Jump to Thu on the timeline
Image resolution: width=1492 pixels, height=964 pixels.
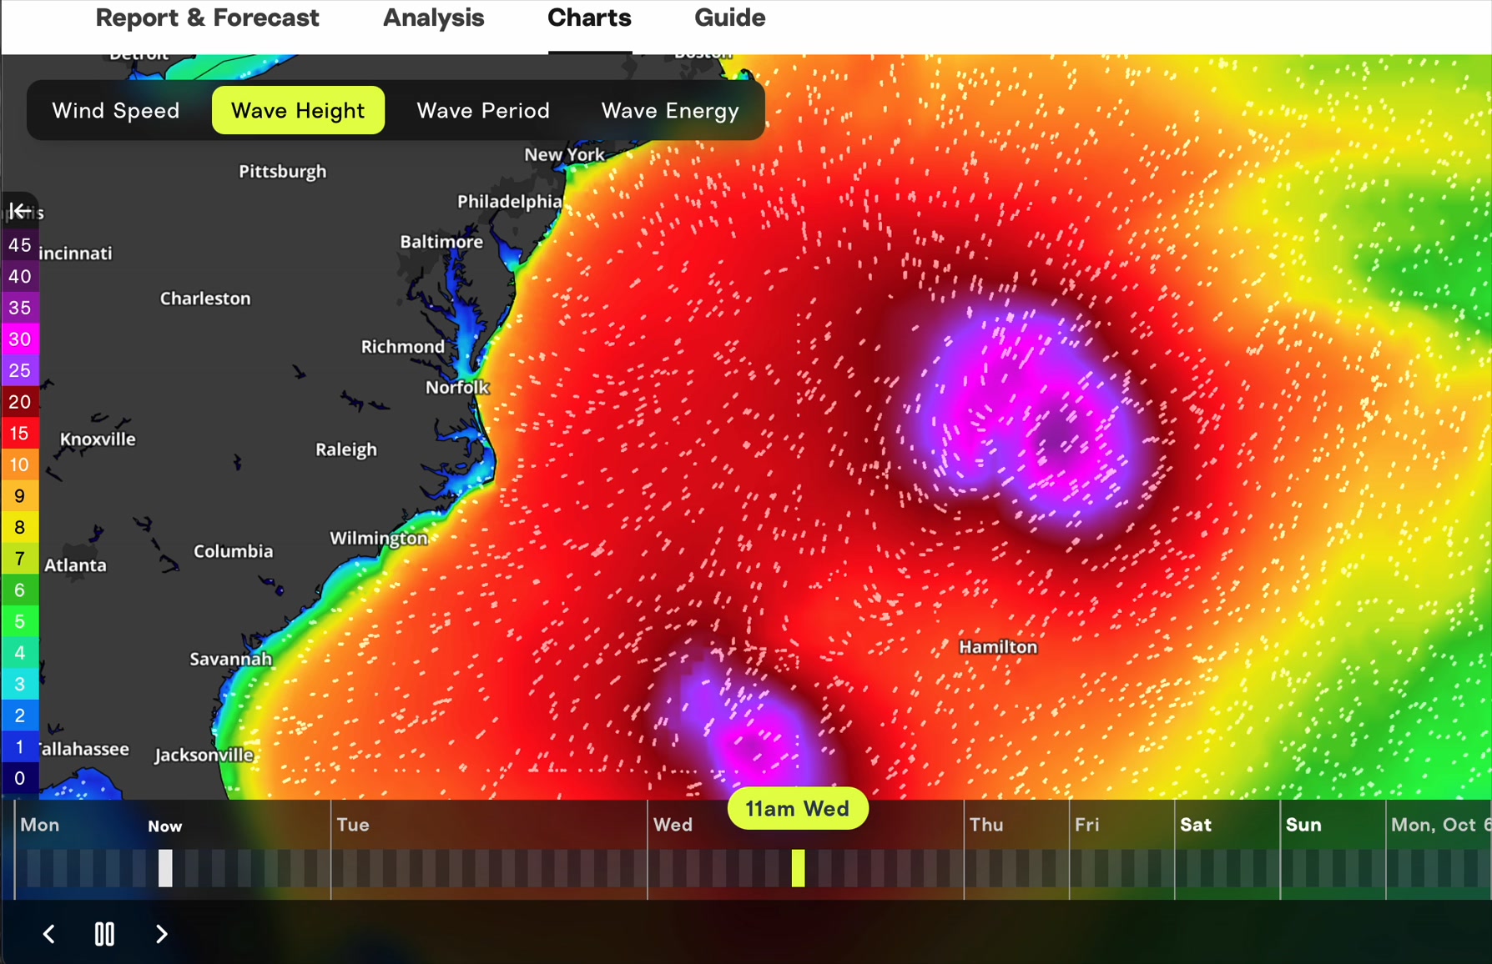(x=986, y=825)
